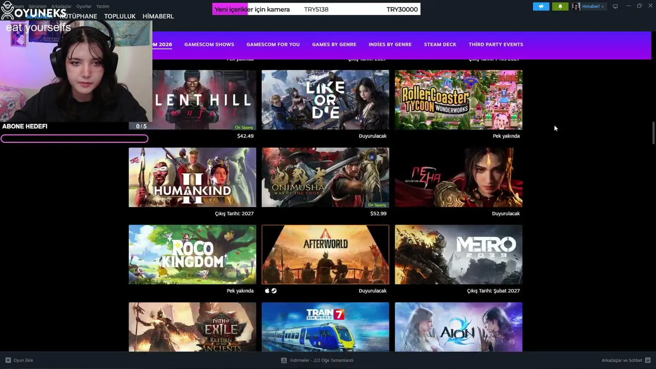Open the Arkadaşlar ve Sohbet chat icon
The image size is (656, 369).
(x=648, y=360)
